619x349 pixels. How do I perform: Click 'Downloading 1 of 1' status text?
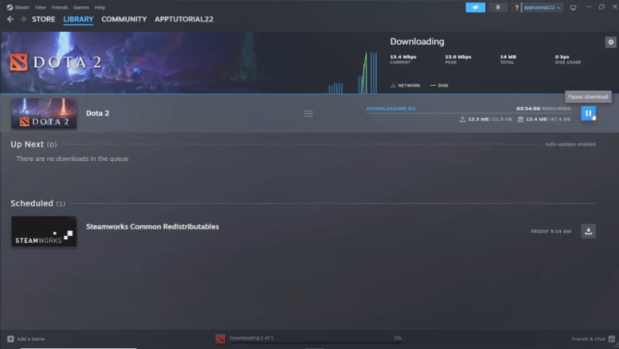(251, 338)
